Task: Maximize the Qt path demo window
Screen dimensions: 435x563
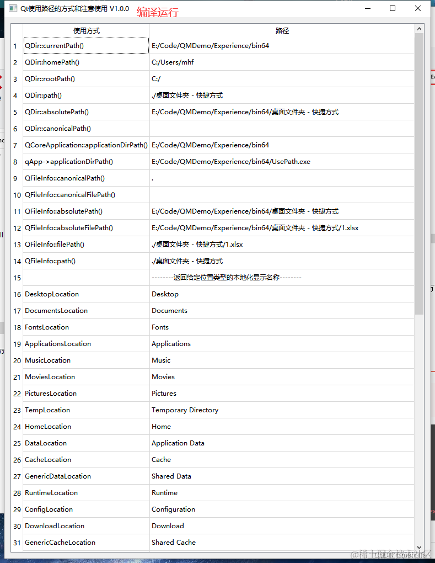Action: click(x=393, y=8)
